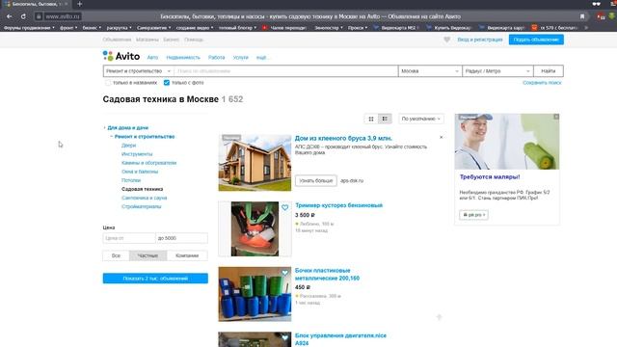Click the 'Цена от' price input
Screen dimensions: 617x347
pos(129,238)
